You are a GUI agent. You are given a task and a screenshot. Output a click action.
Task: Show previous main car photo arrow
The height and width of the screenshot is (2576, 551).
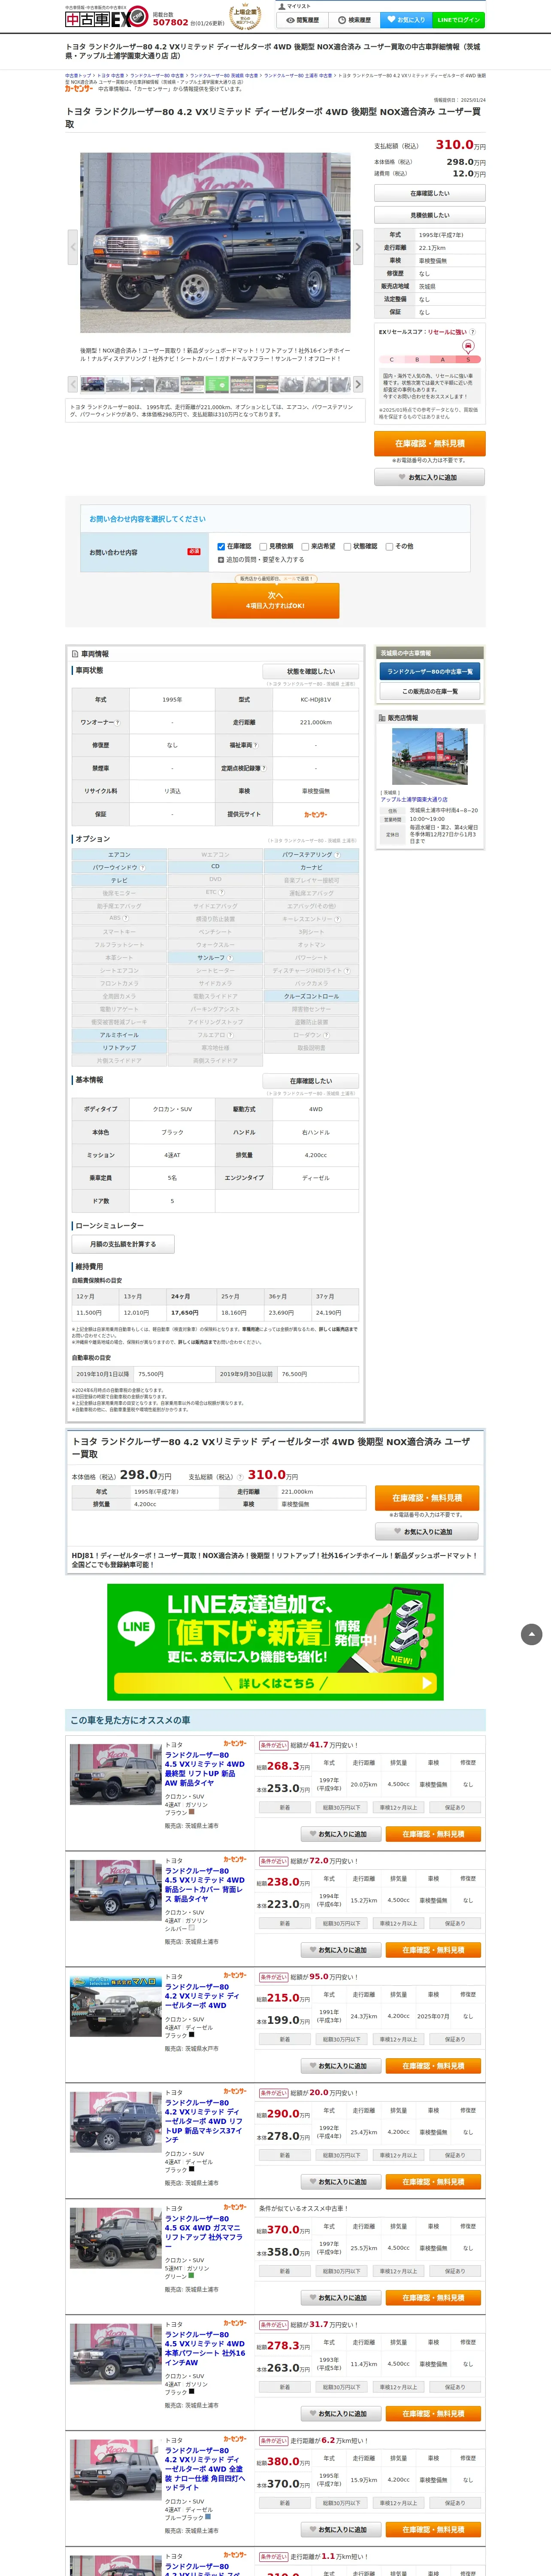point(72,246)
